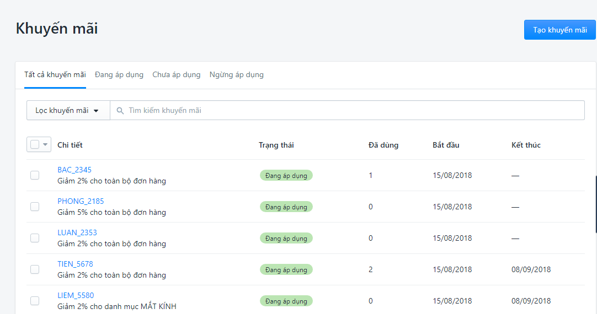Go to the Ngừng áp dụng tab
Image resolution: width=597 pixels, height=314 pixels.
click(x=237, y=75)
